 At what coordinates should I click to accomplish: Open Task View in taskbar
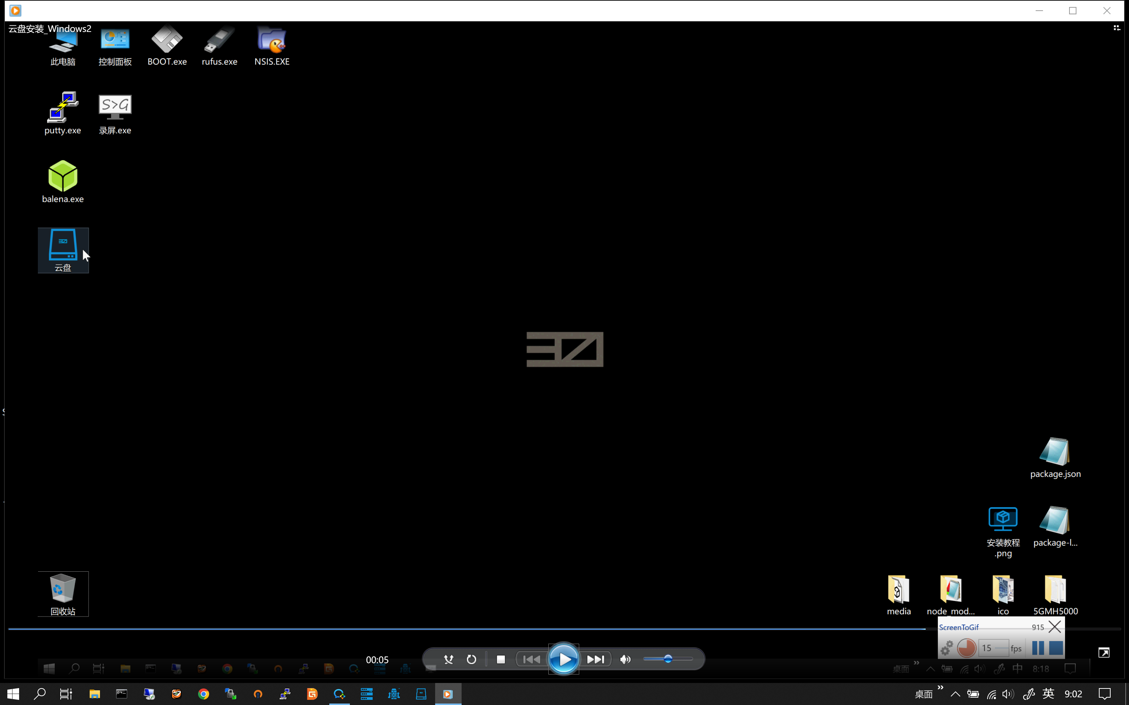click(66, 694)
